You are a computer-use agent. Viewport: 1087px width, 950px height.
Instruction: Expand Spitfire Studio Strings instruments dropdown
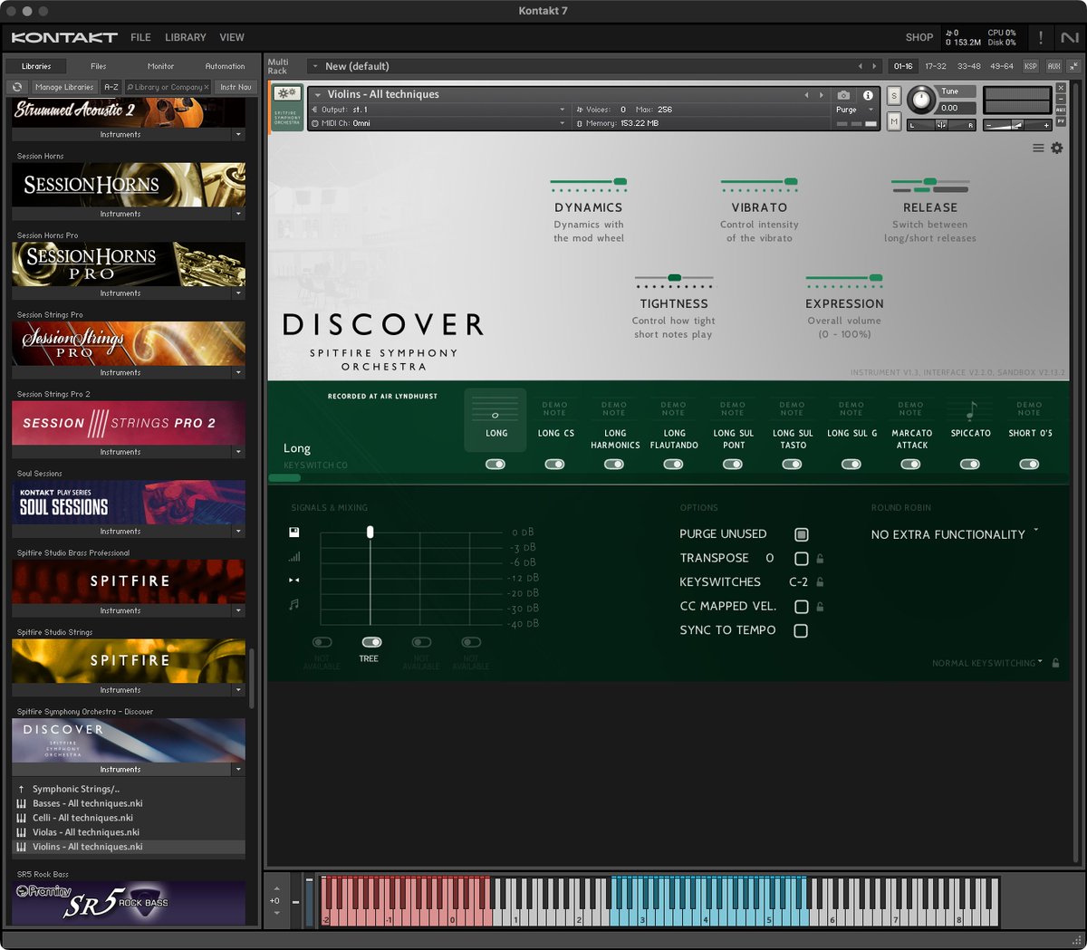pos(238,690)
